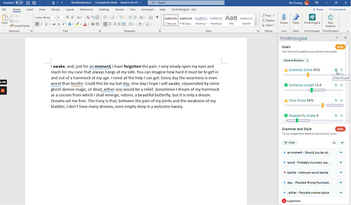Increase the font size
Viewport: 351px width, 205px height.
point(67,17)
